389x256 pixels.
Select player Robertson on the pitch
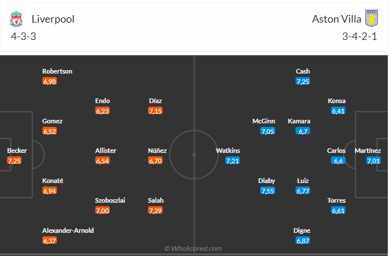[57, 71]
